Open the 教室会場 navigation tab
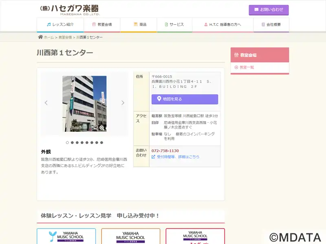Image resolution: width=326 pixels, height=244 pixels. pyautogui.click(x=102, y=25)
